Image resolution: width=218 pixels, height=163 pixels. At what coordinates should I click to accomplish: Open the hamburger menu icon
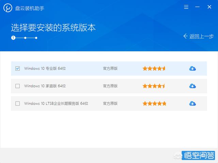click(x=186, y=7)
